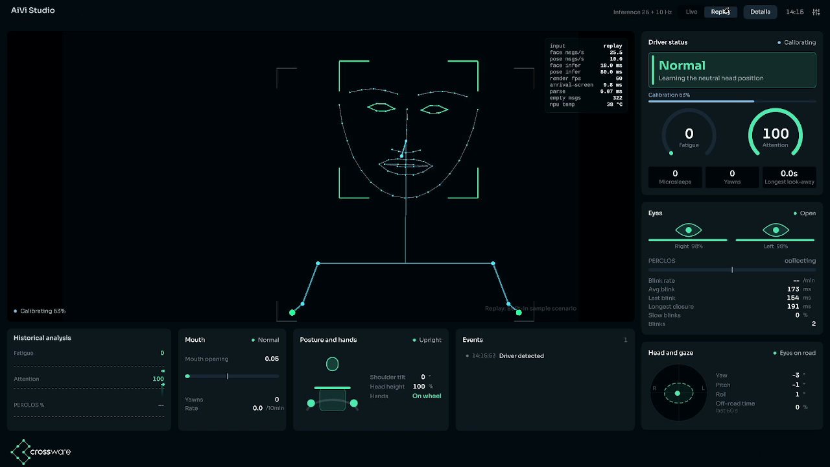Click the head gaze radar circle
This screenshot has width=830, height=467.
[678, 393]
